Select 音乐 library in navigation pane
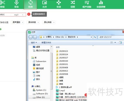The width and height of the screenshot is (124, 101). (36, 79)
